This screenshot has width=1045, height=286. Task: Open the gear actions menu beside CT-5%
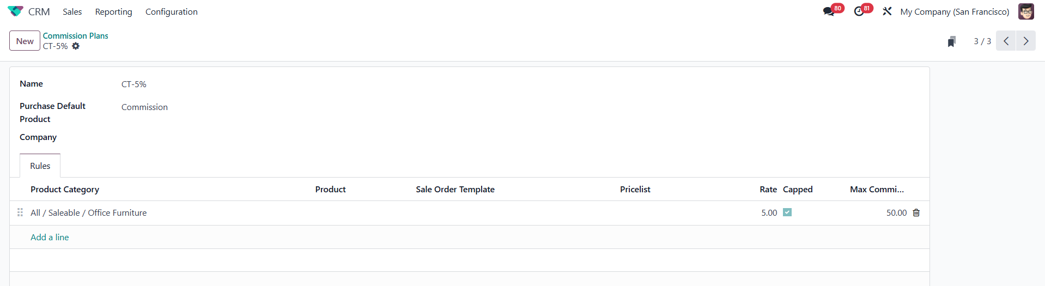76,46
